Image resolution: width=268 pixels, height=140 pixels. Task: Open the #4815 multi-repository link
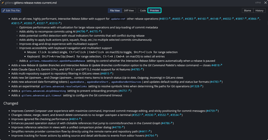(107, 73)
